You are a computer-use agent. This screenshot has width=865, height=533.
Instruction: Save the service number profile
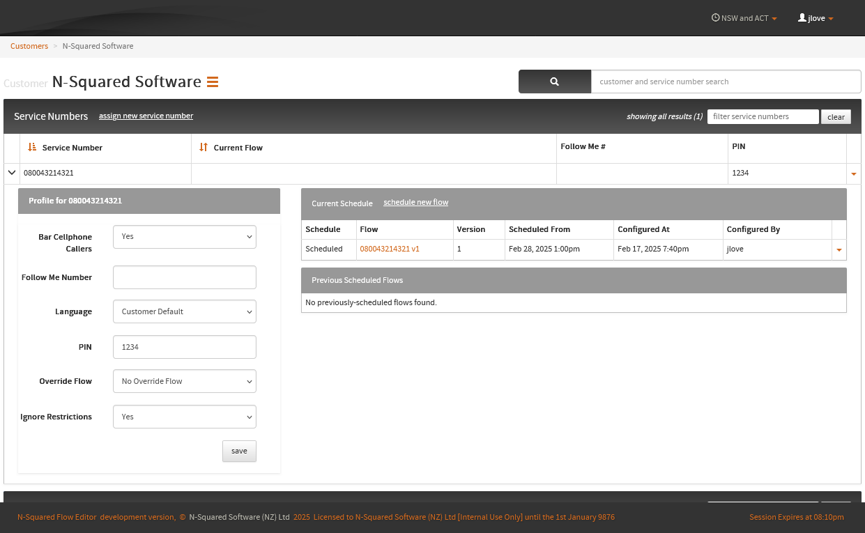pyautogui.click(x=239, y=451)
